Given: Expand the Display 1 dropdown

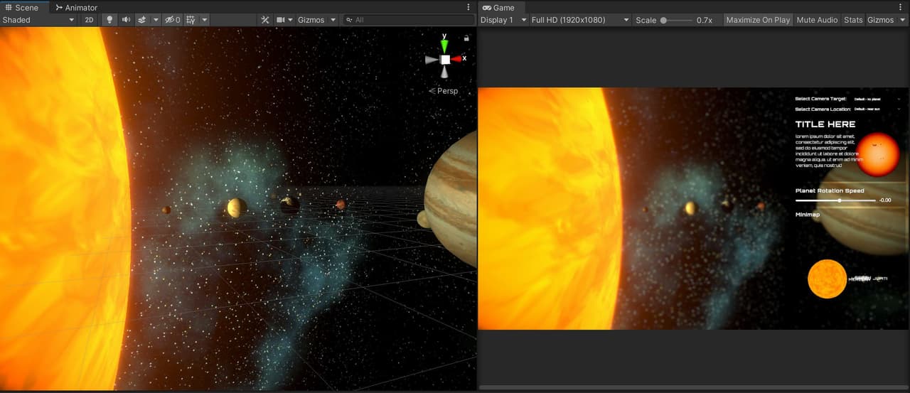Looking at the screenshot, I should [503, 20].
